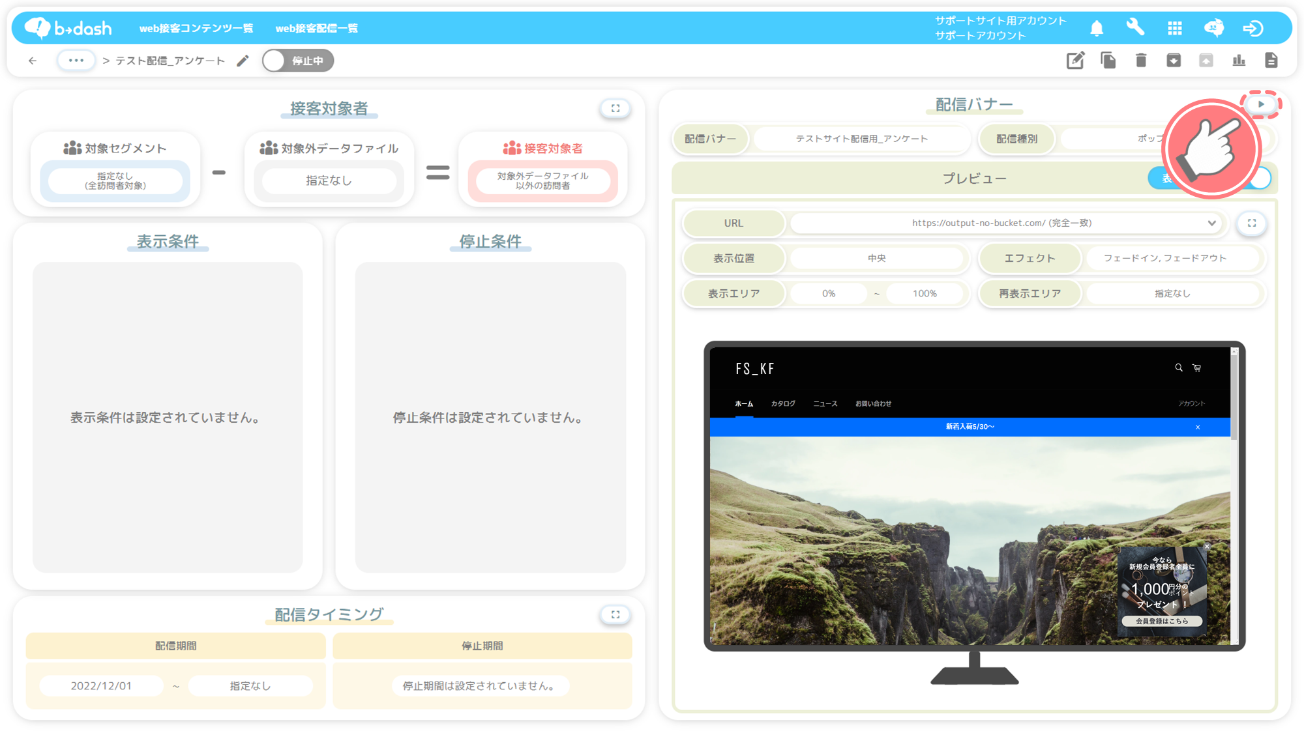1304x733 pixels.
Task: Open the apps grid menu
Action: click(1174, 28)
